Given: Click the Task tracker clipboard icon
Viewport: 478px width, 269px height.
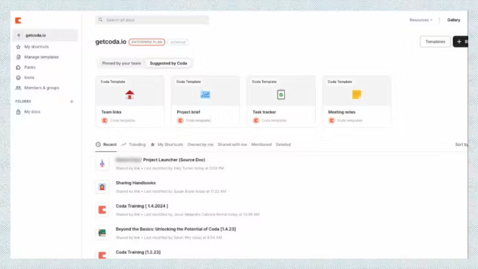Looking at the screenshot, I should pos(281,95).
